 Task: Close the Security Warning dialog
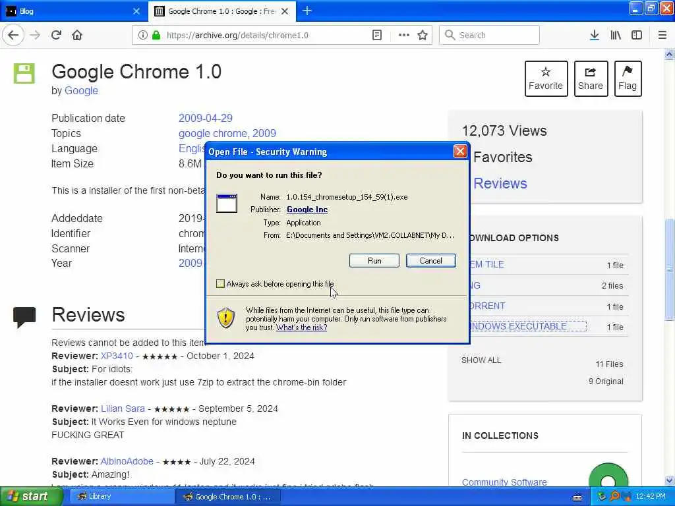(460, 151)
